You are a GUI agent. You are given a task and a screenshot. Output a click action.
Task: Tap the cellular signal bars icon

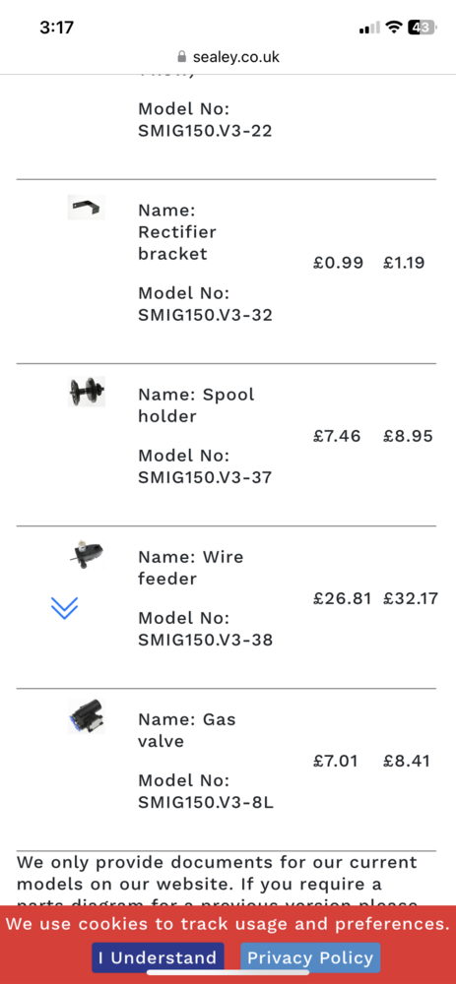370,28
